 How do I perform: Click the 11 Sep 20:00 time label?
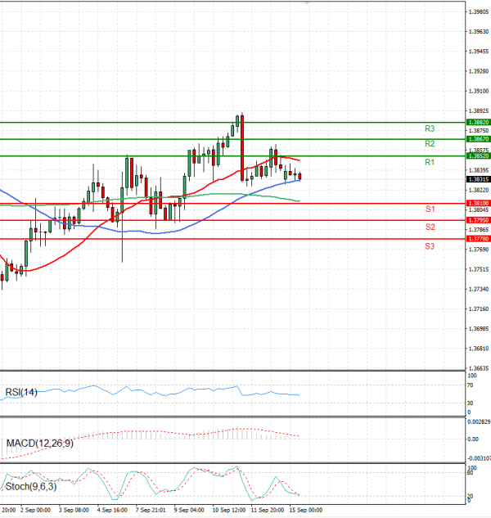[x=268, y=510]
